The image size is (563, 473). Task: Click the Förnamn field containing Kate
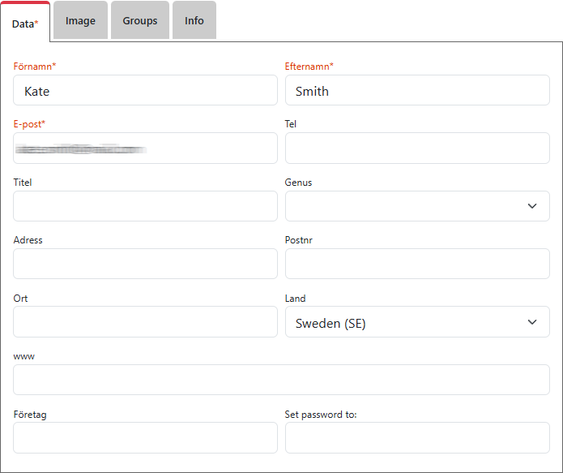coord(146,90)
